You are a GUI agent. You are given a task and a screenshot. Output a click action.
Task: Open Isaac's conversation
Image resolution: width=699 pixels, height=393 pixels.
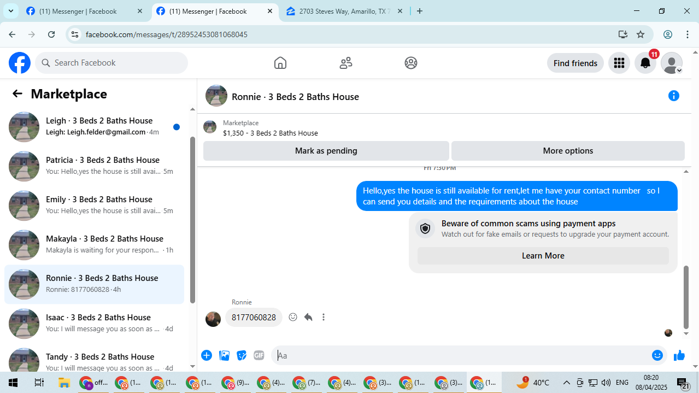point(94,324)
